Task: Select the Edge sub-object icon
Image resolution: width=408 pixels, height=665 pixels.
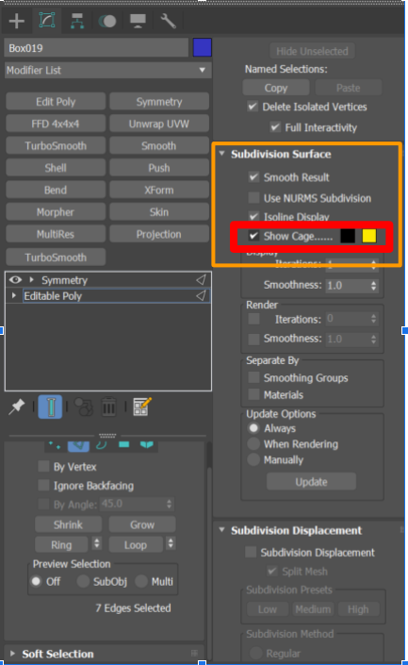Action: click(x=78, y=446)
